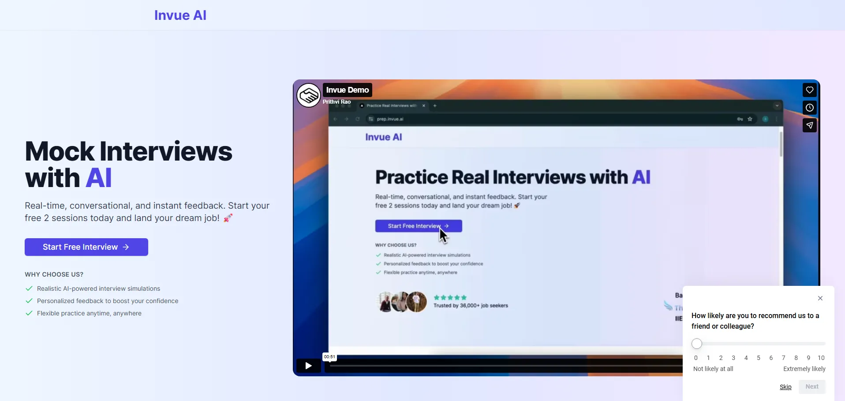Like the video with heart icon
This screenshot has width=845, height=401.
[x=809, y=90]
